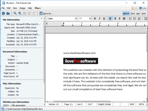This screenshot has height=111, width=148.
Task: Switch to Hex view
Action: 138,14
